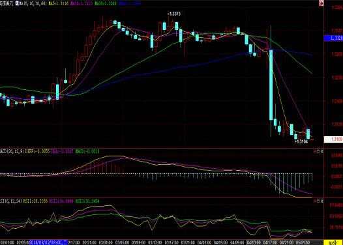The height and width of the screenshot is (245, 343).
Task: Click the green MA30 value label
Action: [106, 3]
